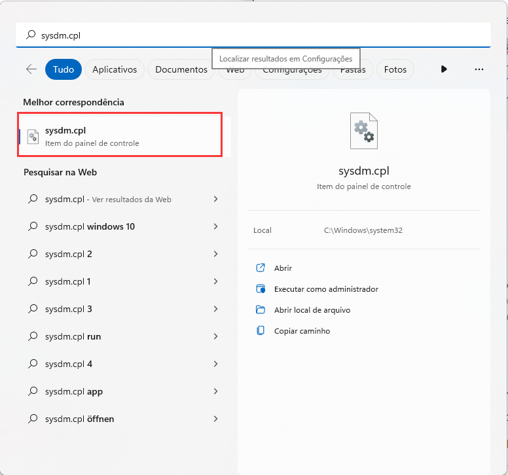Open the sysdm.cpl best match result
This screenshot has height=475, width=508.
(125, 137)
